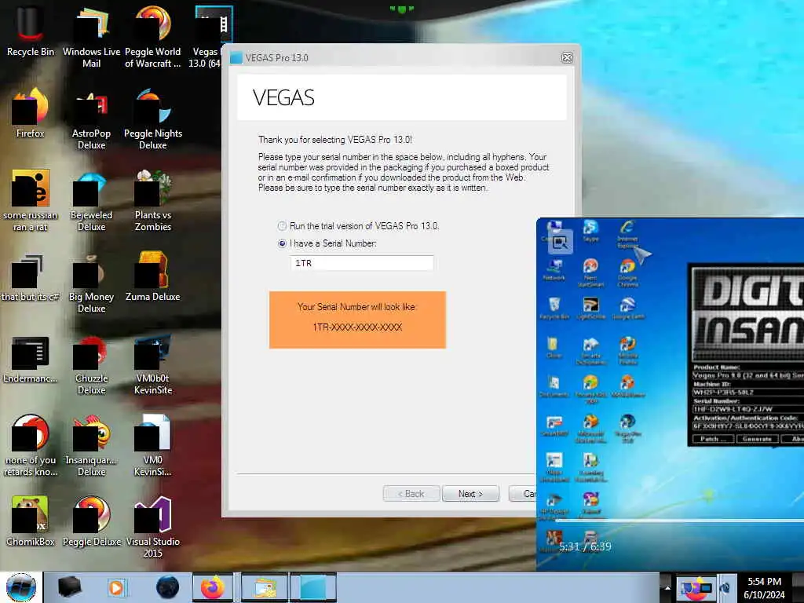Screen dimensions: 804x603
Task: Choose Run the trial version option
Action: point(282,226)
